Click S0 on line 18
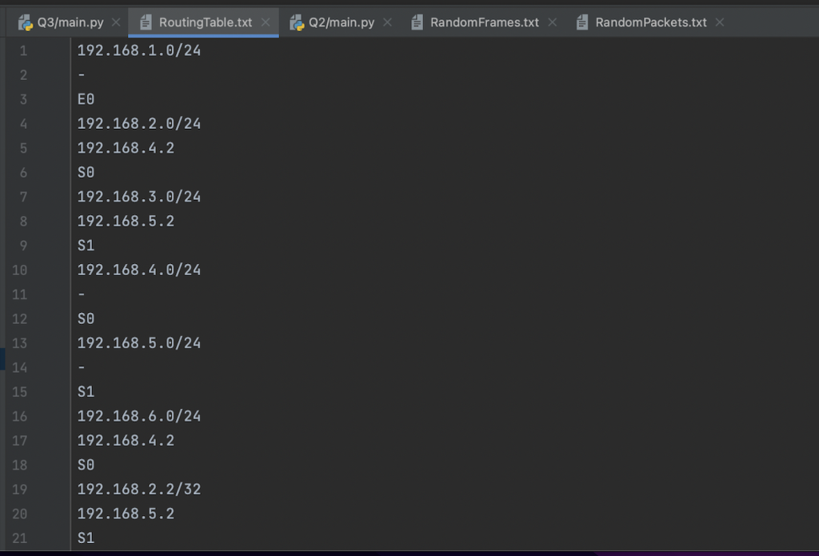This screenshot has width=819, height=556. 86,465
